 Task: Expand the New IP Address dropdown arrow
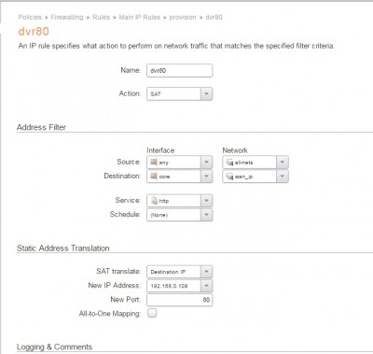(207, 286)
